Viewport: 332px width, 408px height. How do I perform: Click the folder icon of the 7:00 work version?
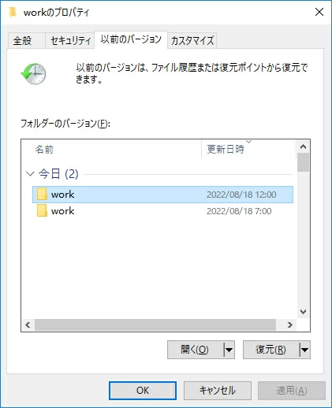click(42, 210)
